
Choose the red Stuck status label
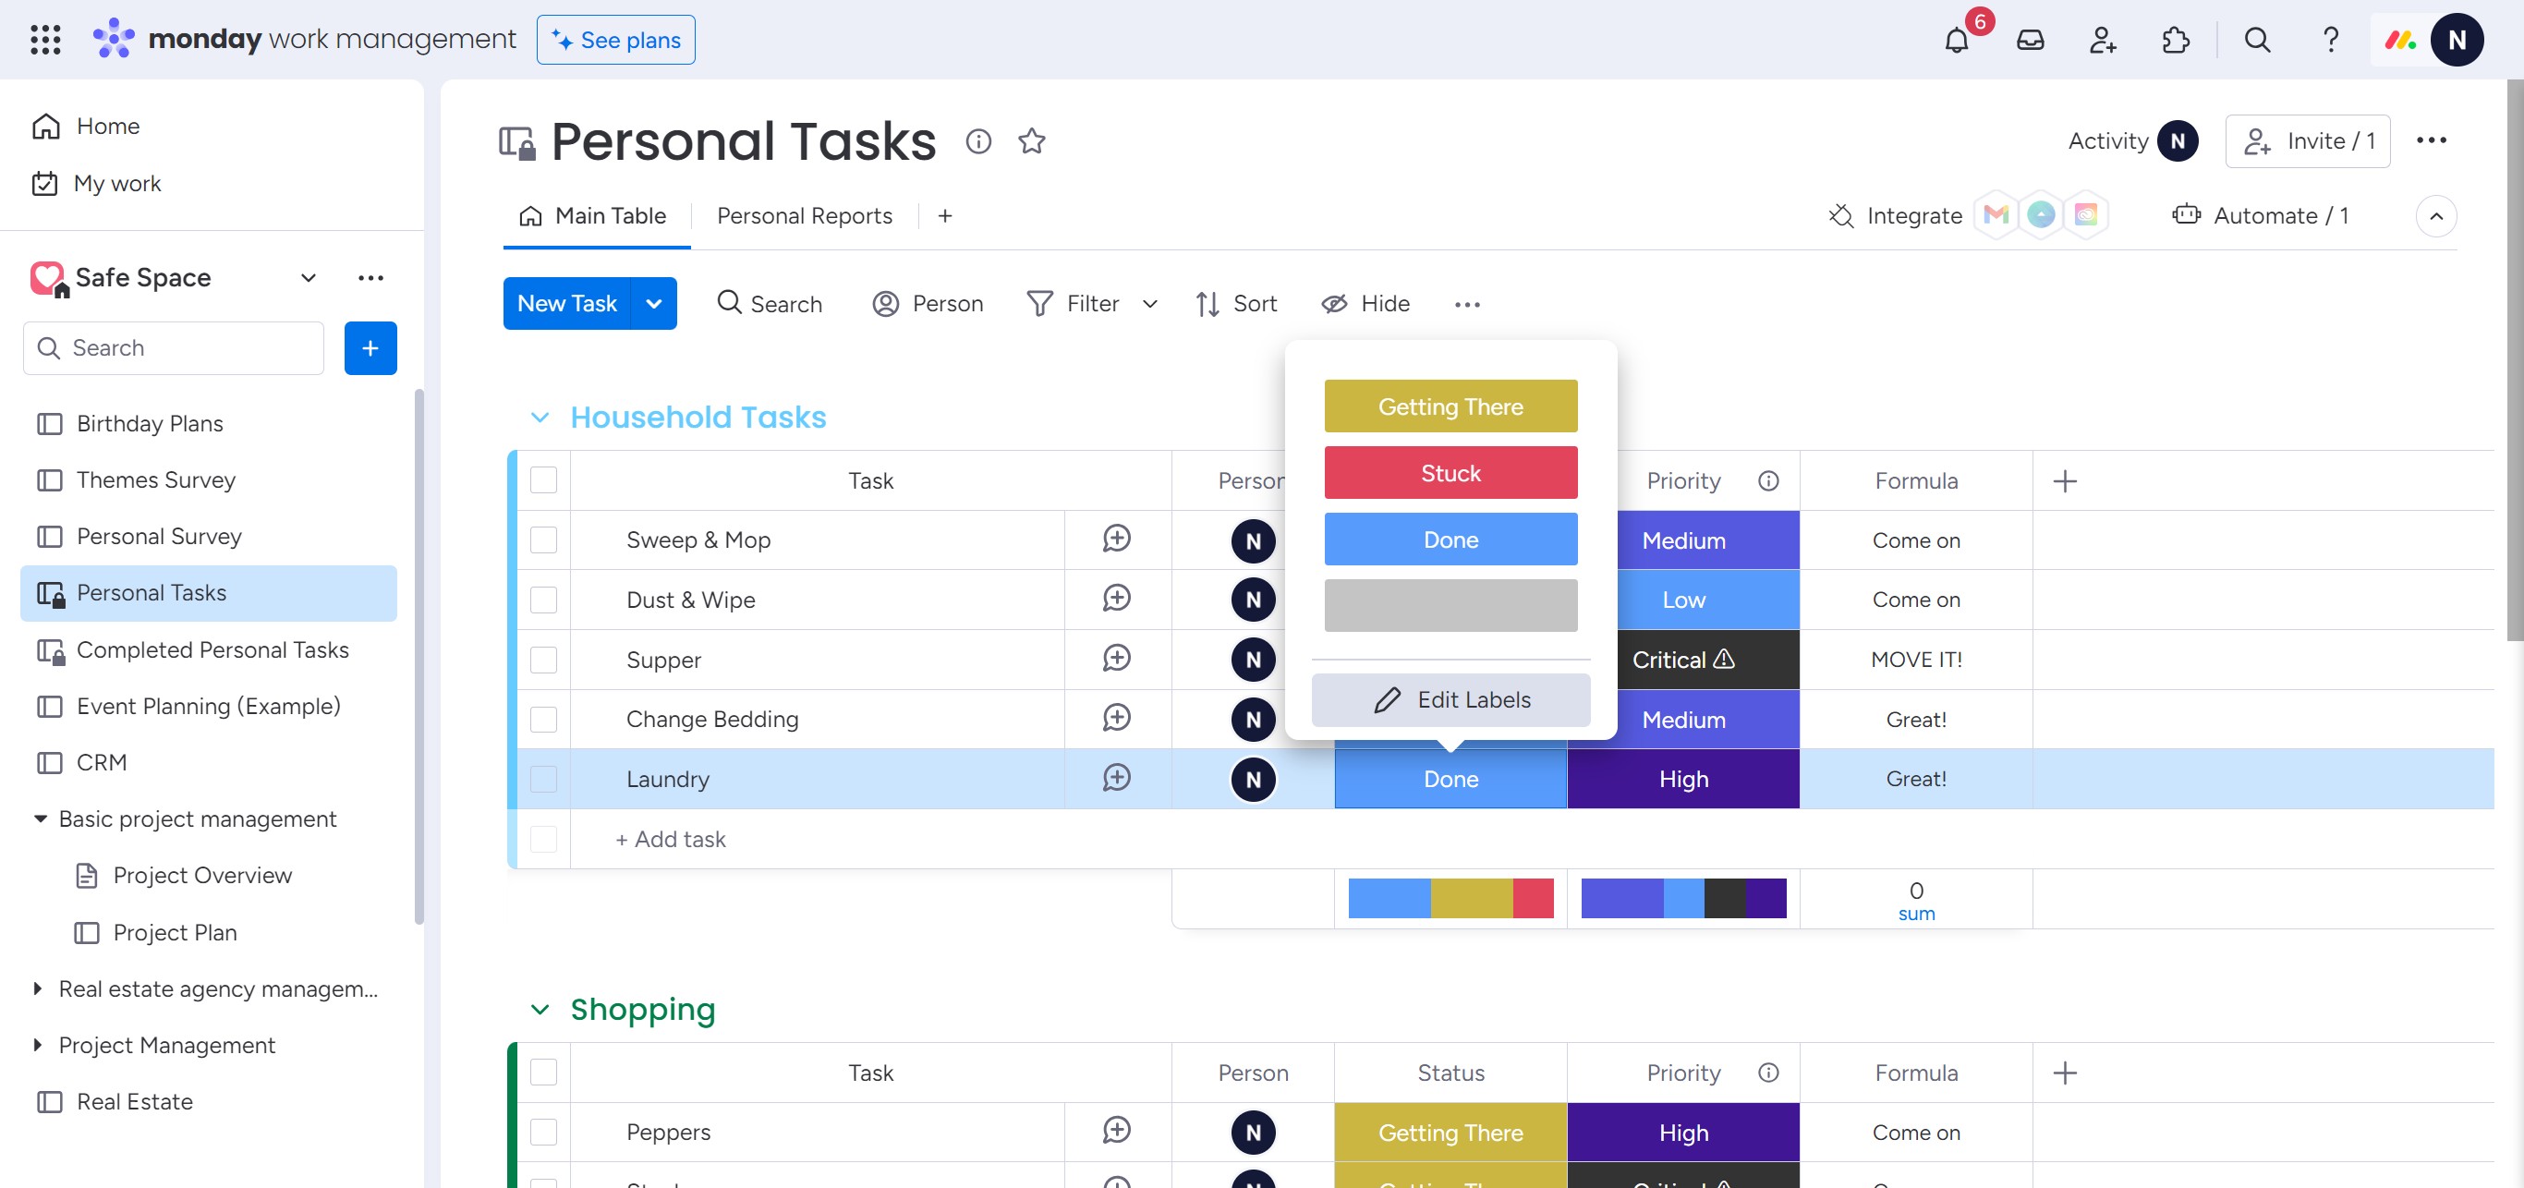[x=1450, y=473]
